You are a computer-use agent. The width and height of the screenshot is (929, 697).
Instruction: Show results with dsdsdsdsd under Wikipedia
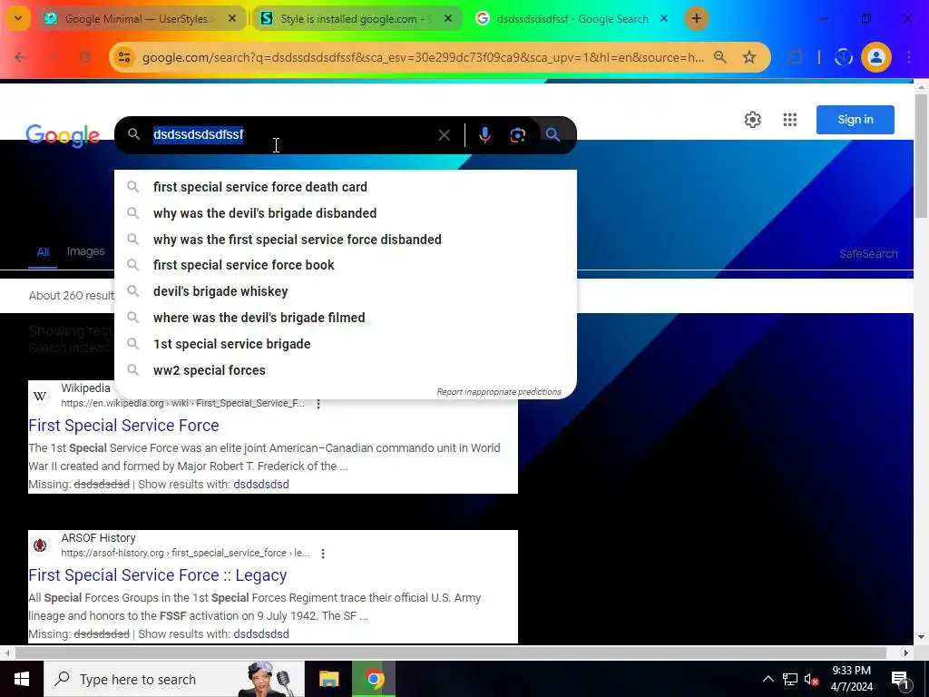(261, 485)
